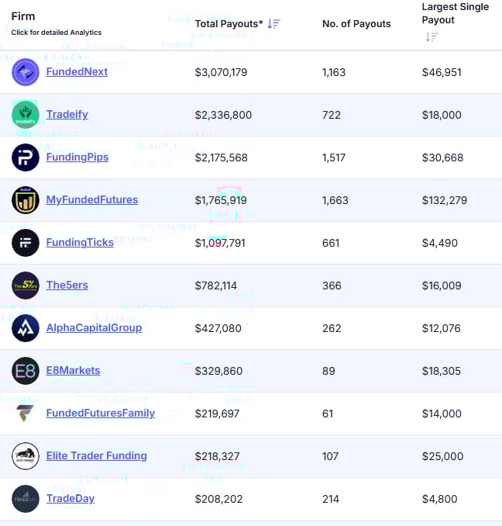Click the FundedFuturesFamily logo icon
Image resolution: width=502 pixels, height=526 pixels.
tap(26, 414)
